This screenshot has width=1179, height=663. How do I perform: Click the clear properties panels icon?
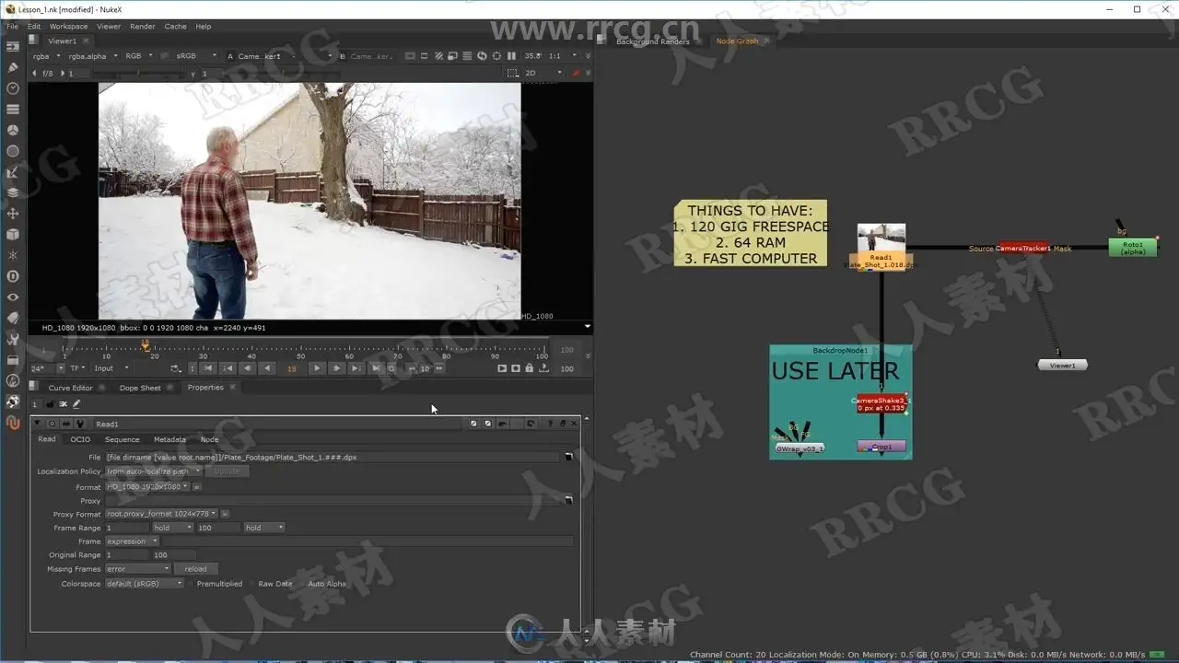tap(64, 404)
